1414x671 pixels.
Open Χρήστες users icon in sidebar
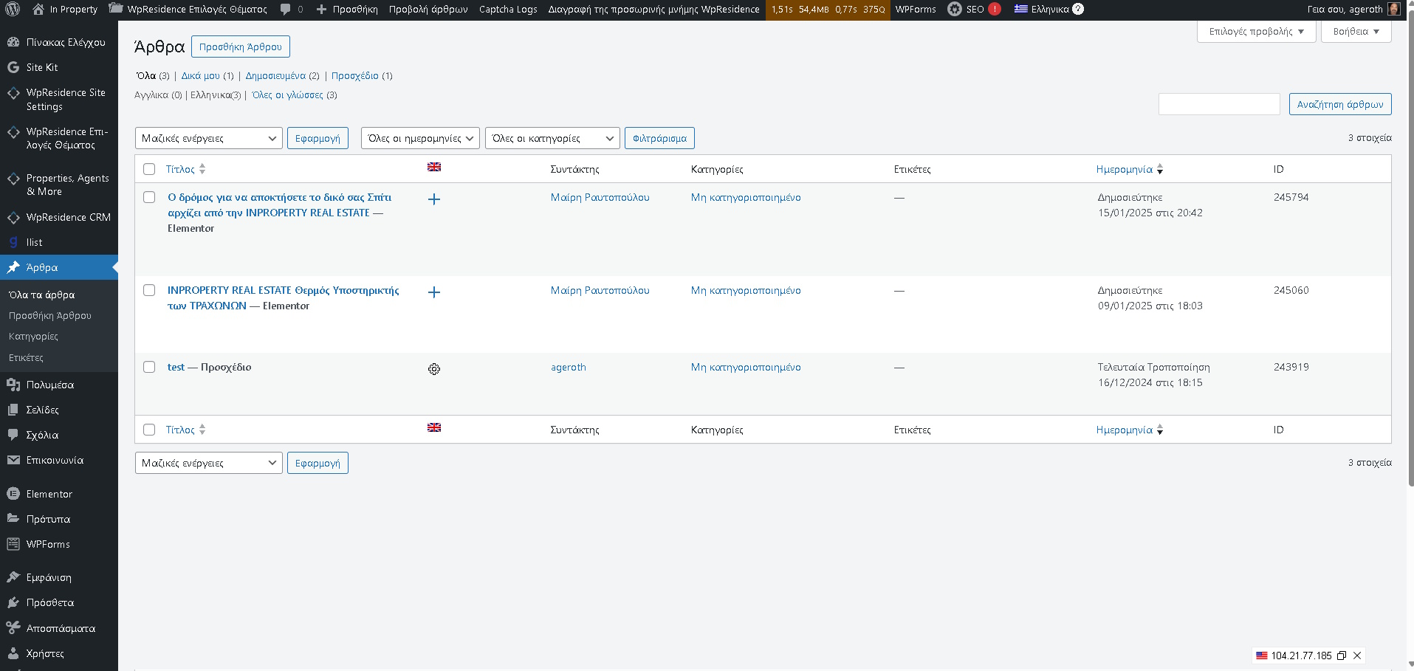coord(13,653)
